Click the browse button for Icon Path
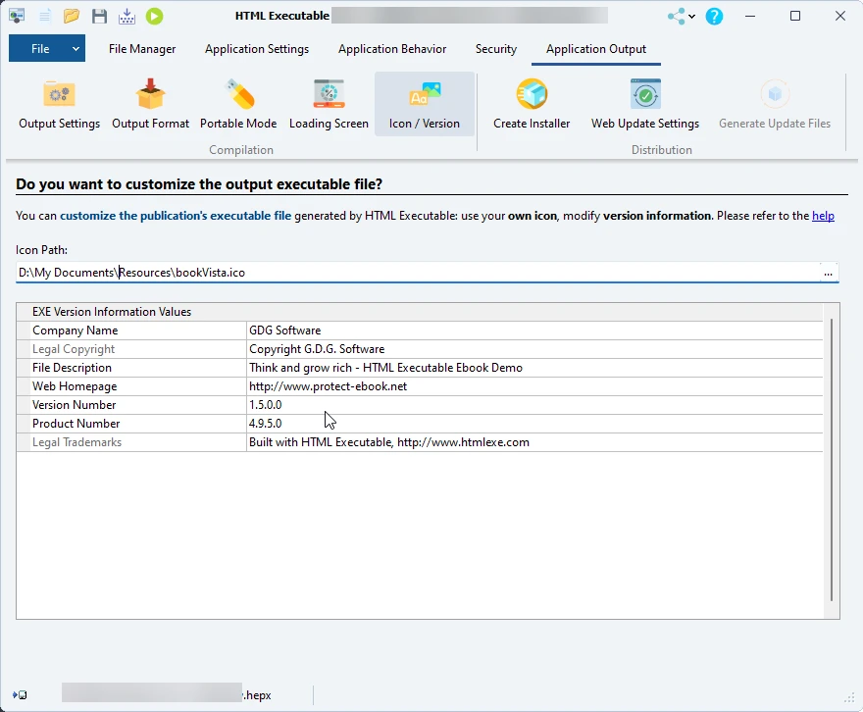The width and height of the screenshot is (863, 712). (829, 273)
